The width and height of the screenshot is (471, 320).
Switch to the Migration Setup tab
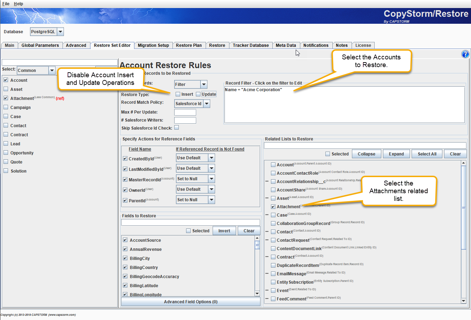(153, 45)
